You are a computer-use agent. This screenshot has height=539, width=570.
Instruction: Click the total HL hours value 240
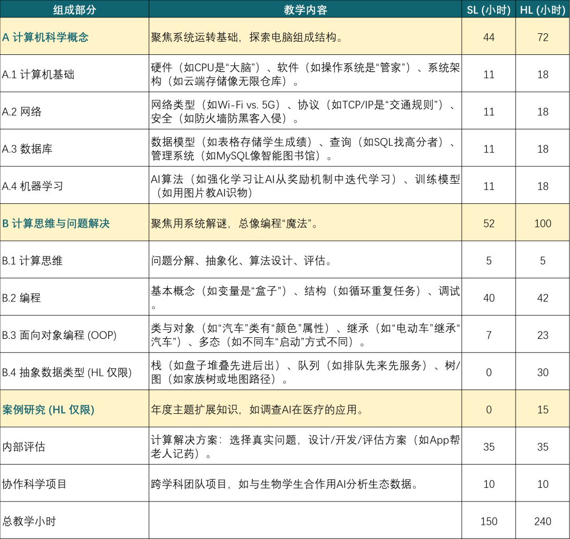[543, 522]
